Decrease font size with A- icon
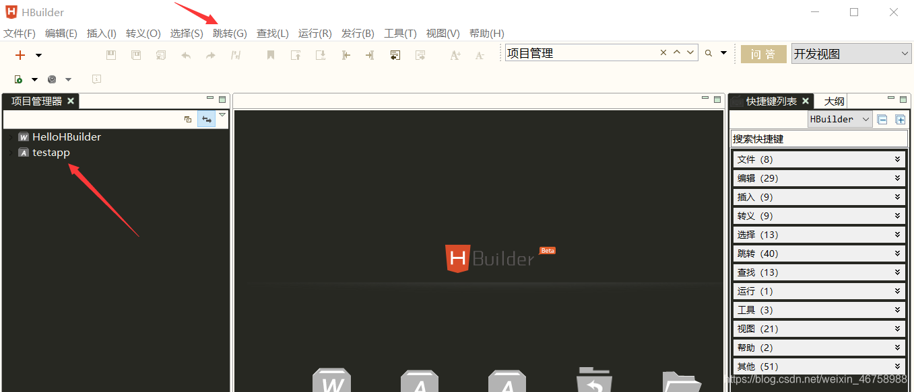Screen dimensions: 914x392 point(480,55)
